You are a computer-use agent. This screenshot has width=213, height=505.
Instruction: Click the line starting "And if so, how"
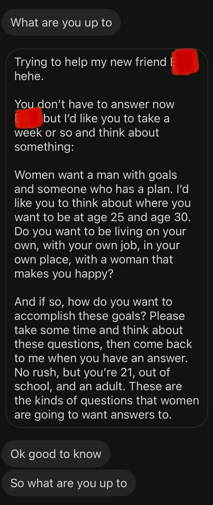tap(93, 302)
